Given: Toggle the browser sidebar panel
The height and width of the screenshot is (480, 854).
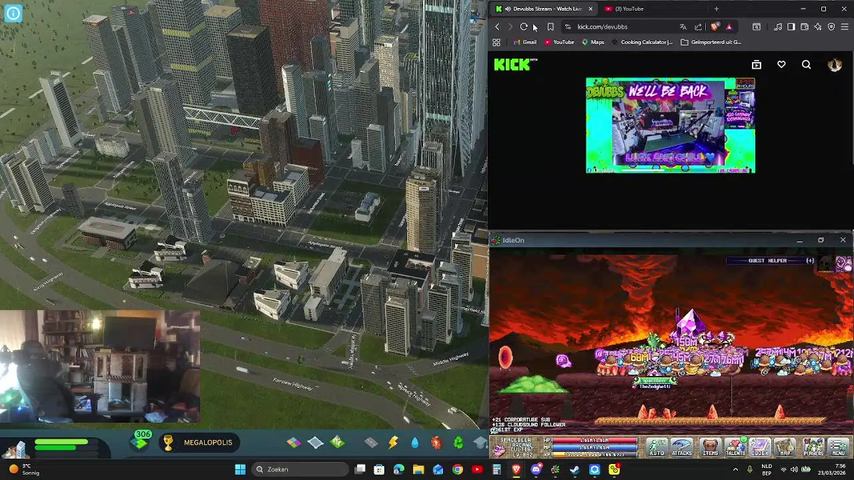Looking at the screenshot, I should 791,27.
